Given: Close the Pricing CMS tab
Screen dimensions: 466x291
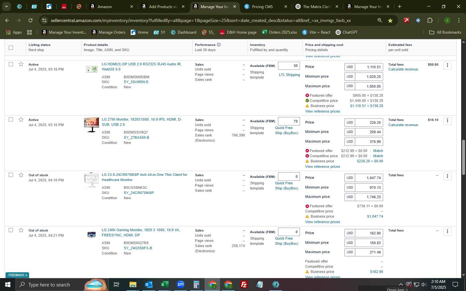Looking at the screenshot, I should [x=285, y=6].
